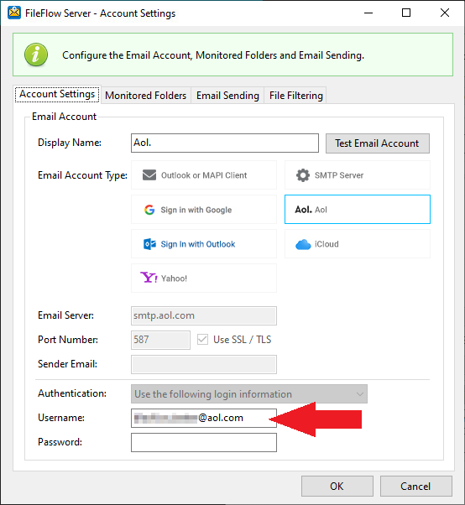Screen dimensions: 465x505
Task: Toggle the Use SSL / TLS checkbox
Action: (202, 340)
